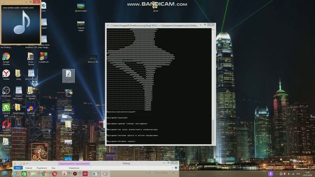Open the Главная ribbon tab in Explorer
The image size is (315, 177).
click(29, 168)
